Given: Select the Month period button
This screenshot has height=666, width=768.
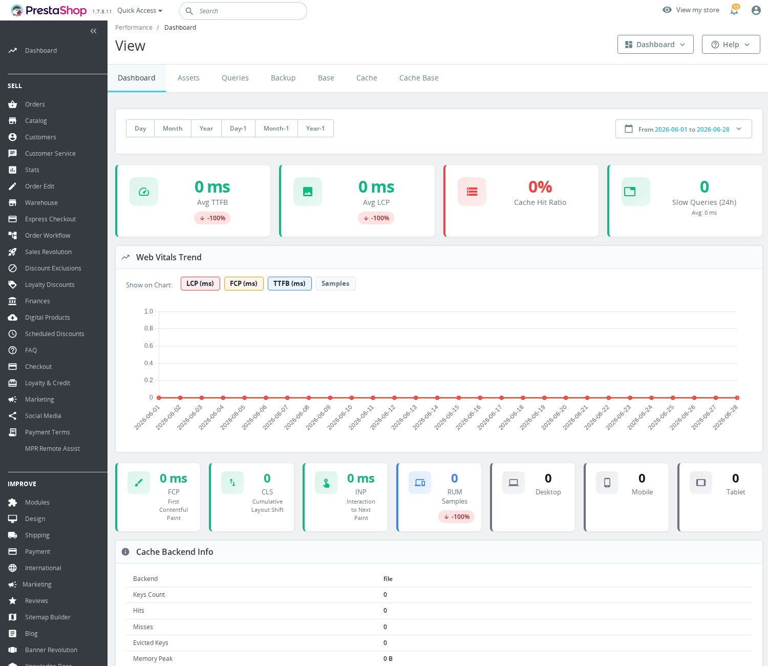Looking at the screenshot, I should [173, 129].
